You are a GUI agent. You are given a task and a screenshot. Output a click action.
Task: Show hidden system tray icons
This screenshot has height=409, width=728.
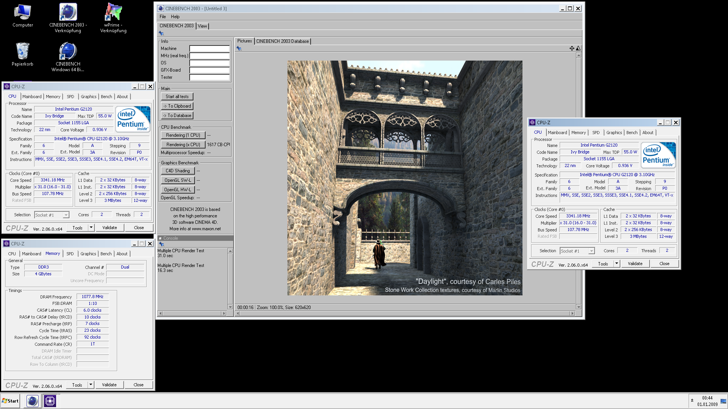pos(692,400)
